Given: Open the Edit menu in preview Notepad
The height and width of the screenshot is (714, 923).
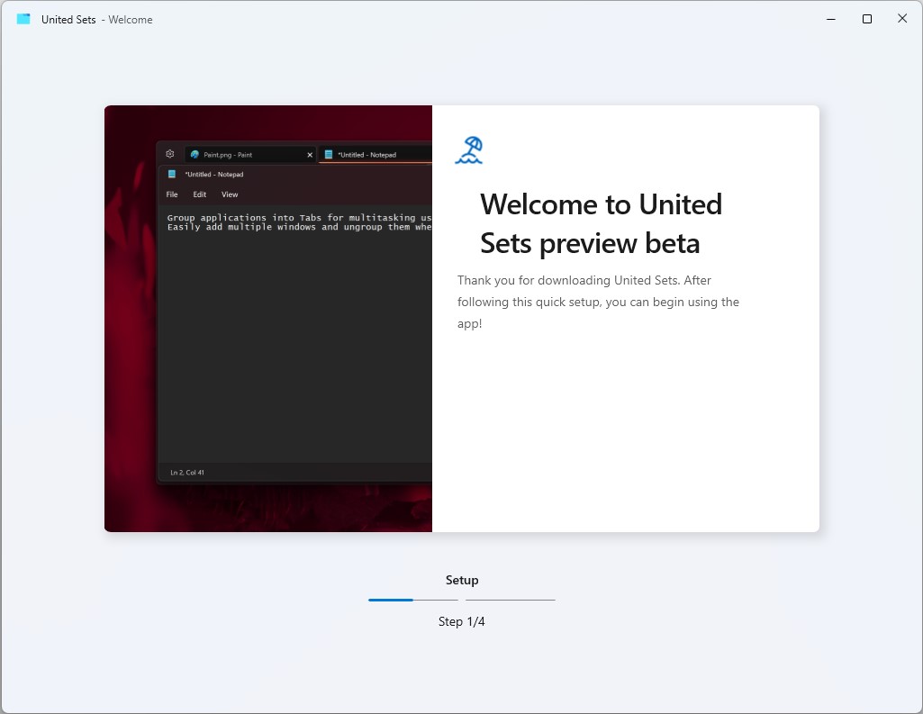Looking at the screenshot, I should tap(200, 194).
